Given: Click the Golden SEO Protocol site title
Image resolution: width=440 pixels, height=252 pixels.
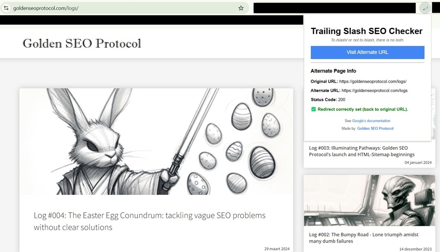Looking at the screenshot, I should (x=82, y=43).
